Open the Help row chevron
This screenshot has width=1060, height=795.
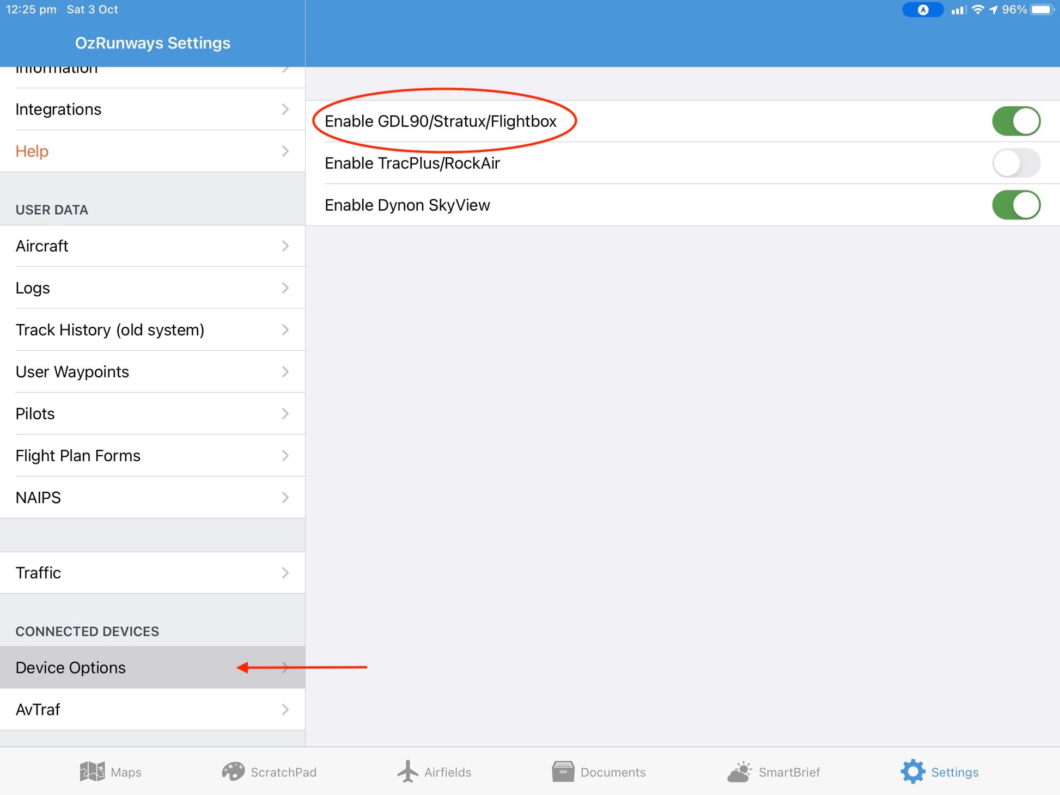(x=285, y=151)
